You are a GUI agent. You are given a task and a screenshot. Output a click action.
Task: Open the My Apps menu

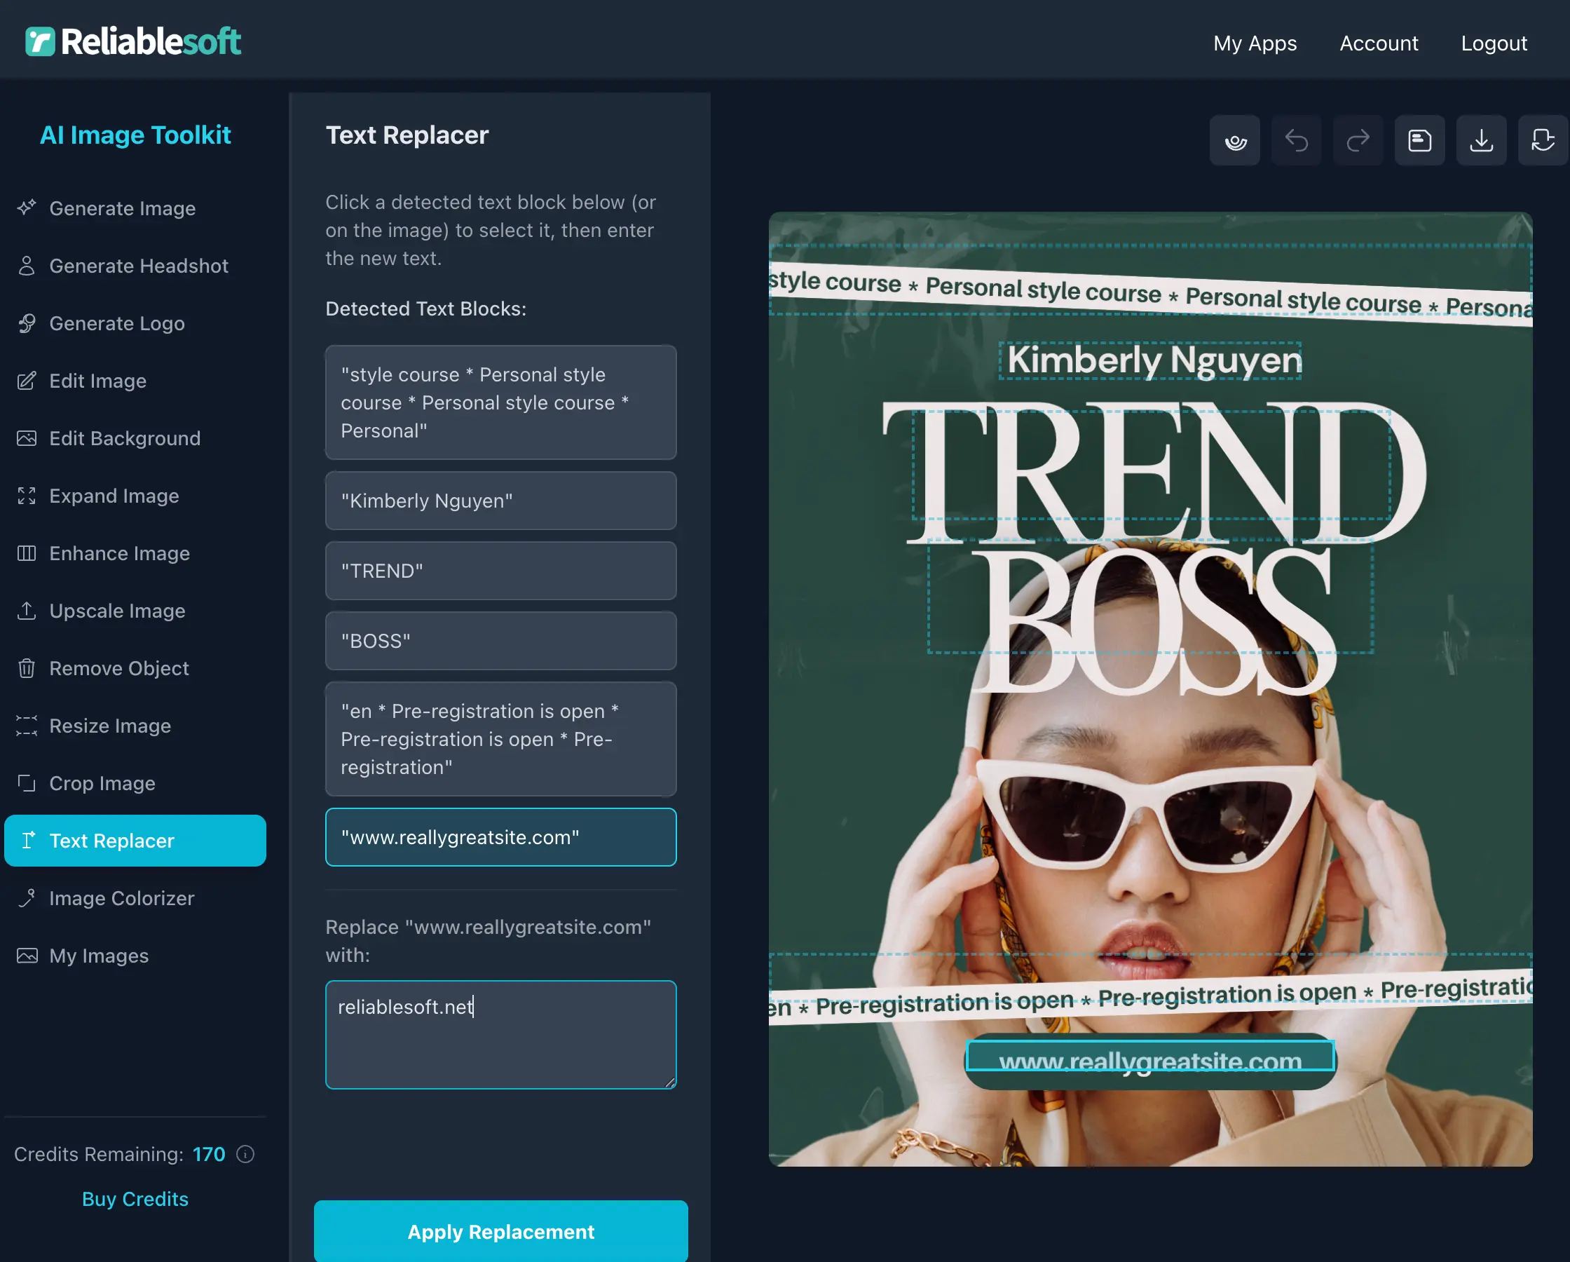click(x=1254, y=43)
